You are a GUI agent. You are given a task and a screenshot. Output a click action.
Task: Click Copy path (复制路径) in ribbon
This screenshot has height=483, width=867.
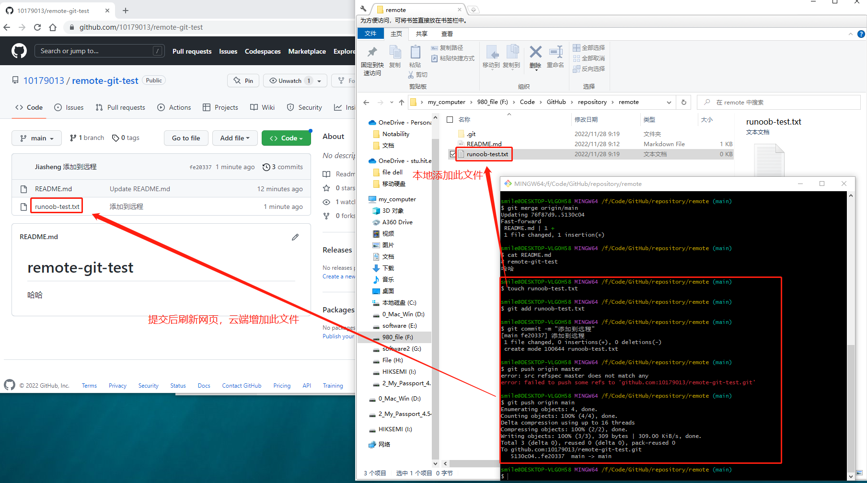[447, 48]
